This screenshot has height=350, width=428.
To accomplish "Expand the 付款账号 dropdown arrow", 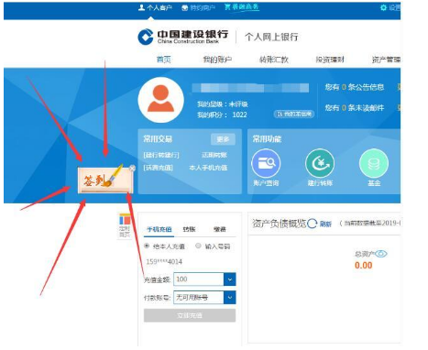I will coord(230,297).
